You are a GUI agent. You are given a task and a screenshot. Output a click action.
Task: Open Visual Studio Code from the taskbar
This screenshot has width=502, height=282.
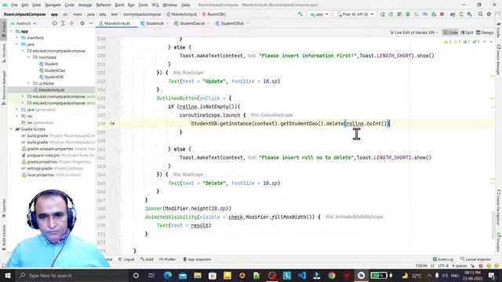[x=302, y=275]
